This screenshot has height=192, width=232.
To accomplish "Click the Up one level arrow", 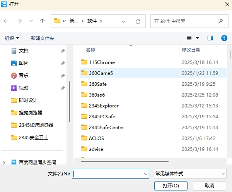I will 42,21.
